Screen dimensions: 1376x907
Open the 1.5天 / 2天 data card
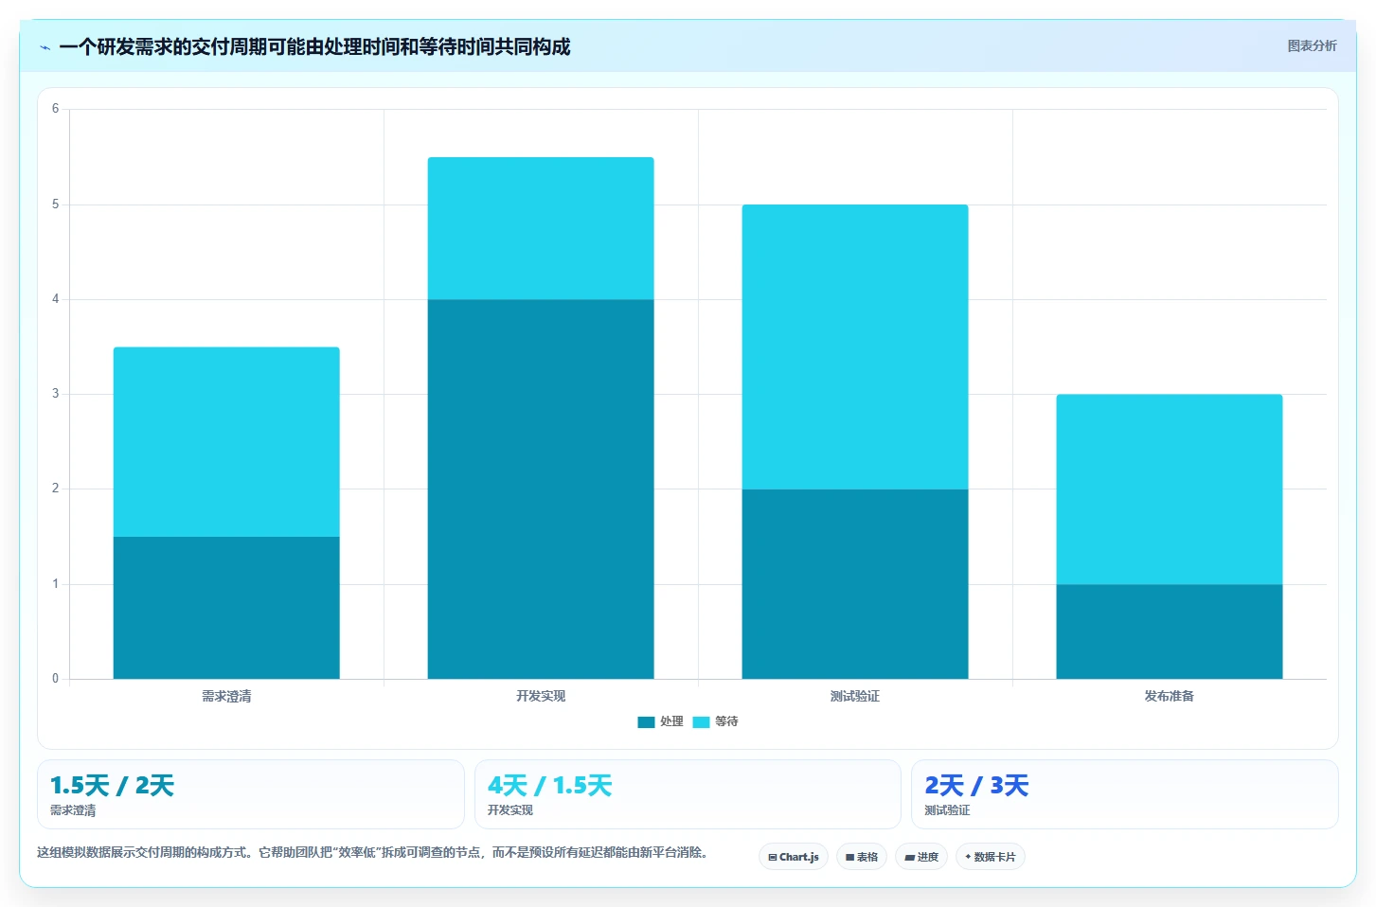click(251, 794)
